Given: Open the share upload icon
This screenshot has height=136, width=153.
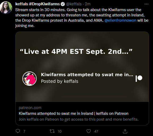Looking at the screenshot, I should click(x=125, y=131).
